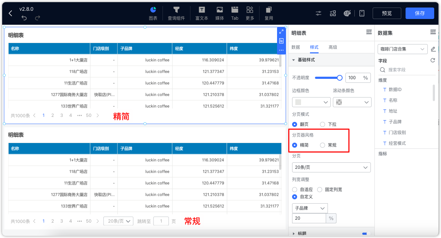The image size is (441, 238).
Task: Open the theme palette icon in toolbar
Action: pos(347,13)
